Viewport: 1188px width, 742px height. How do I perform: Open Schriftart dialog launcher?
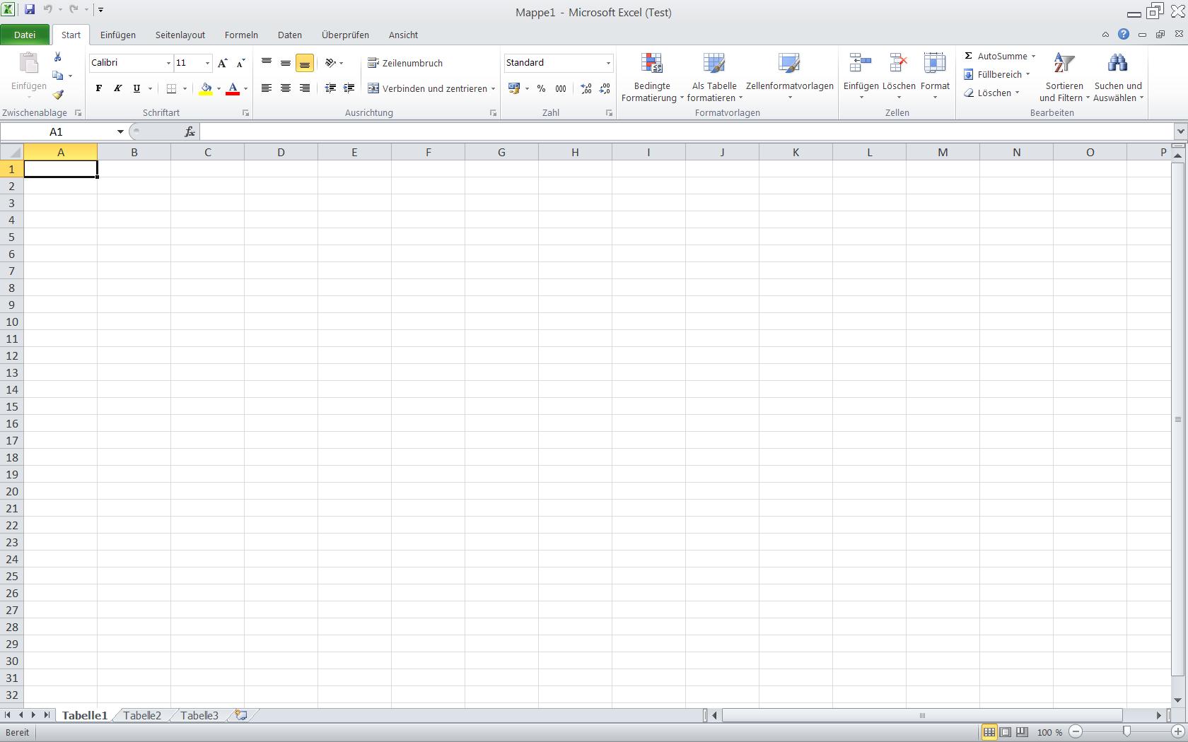pyautogui.click(x=245, y=113)
